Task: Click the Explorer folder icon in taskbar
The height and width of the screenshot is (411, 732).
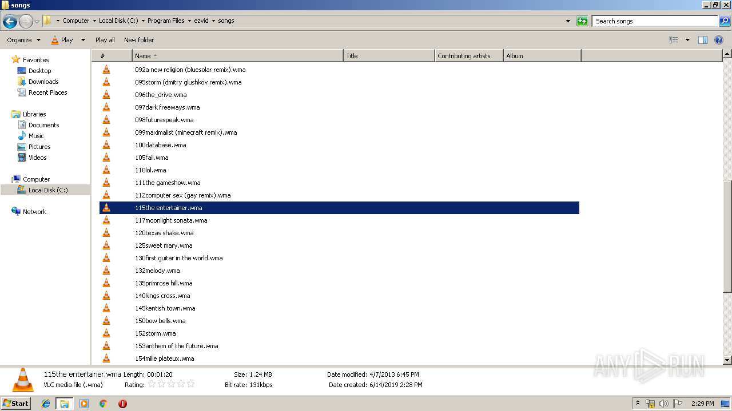Action: tap(65, 404)
